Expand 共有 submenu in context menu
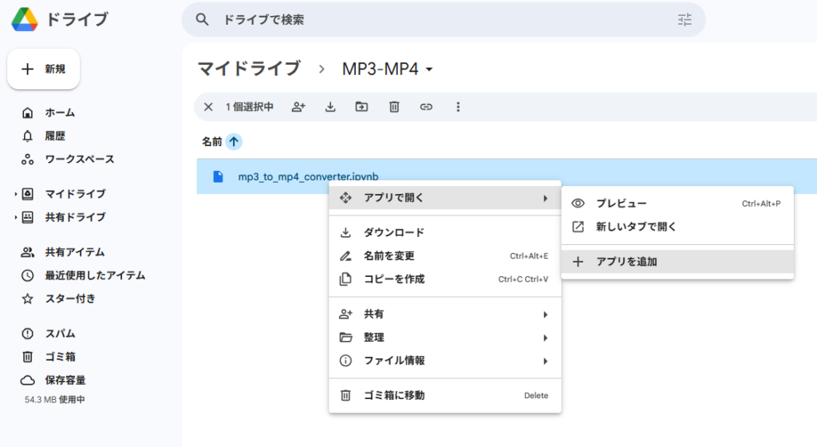The width and height of the screenshot is (817, 447). (x=445, y=314)
